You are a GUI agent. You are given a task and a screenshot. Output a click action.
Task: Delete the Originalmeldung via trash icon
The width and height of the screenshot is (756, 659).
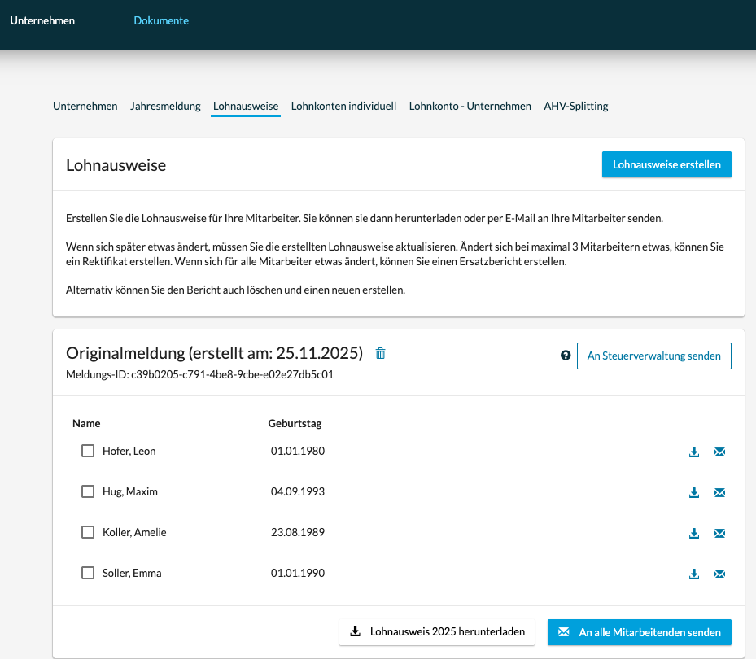(380, 353)
